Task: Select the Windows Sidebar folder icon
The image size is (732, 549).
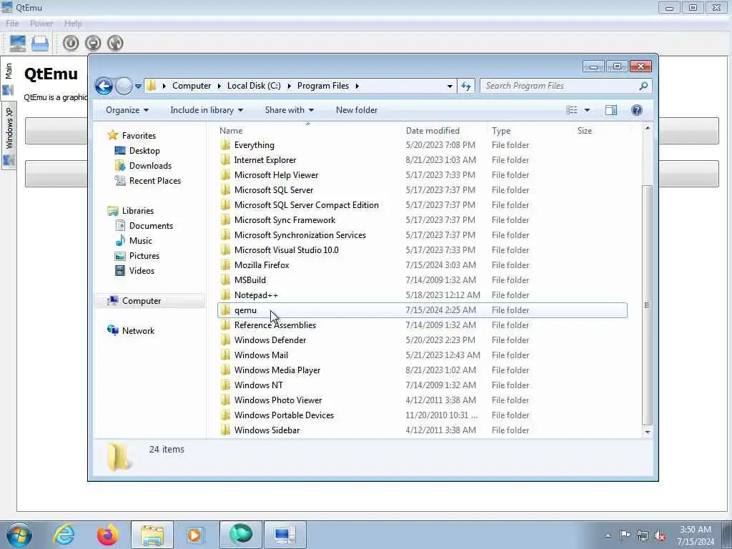Action: (x=225, y=430)
